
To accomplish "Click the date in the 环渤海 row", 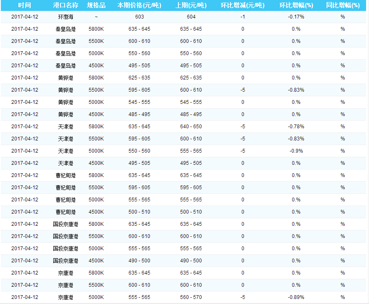I will (25, 17).
